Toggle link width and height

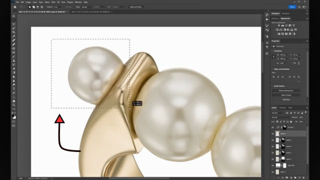point(273,56)
